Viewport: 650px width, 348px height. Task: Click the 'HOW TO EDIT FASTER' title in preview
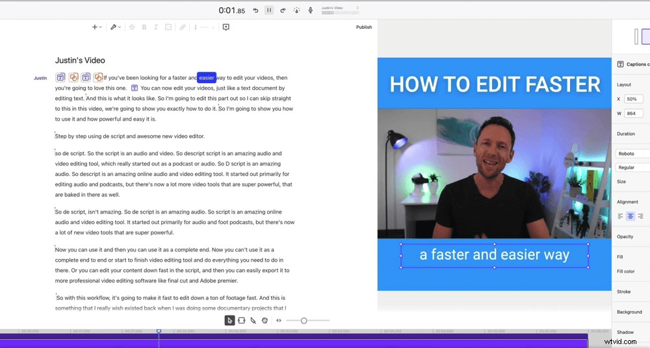point(495,84)
